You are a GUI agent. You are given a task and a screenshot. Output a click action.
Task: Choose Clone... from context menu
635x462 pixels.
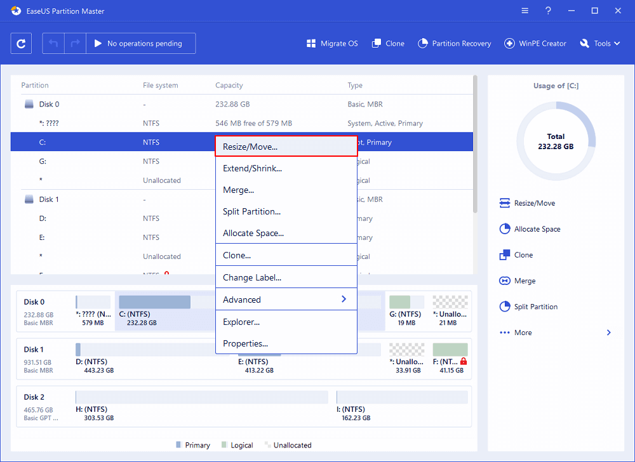coord(286,255)
